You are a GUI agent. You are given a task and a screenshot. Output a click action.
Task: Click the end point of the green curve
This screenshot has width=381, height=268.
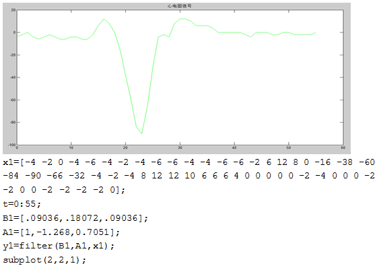(x=316, y=32)
